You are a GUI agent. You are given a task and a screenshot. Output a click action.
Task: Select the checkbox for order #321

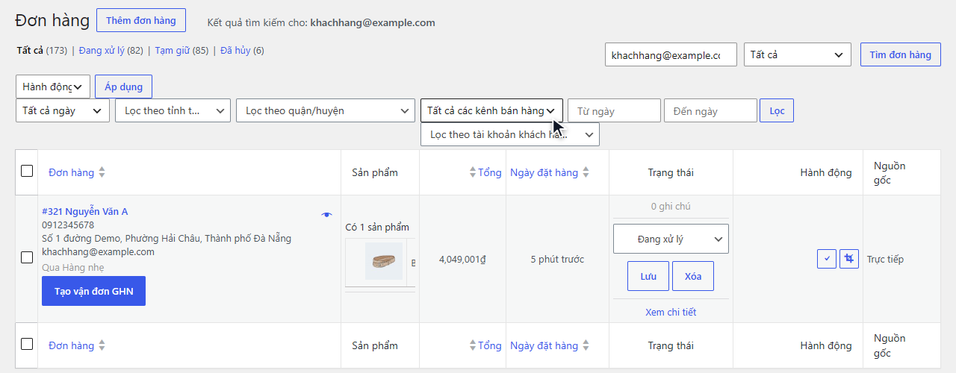click(x=27, y=257)
